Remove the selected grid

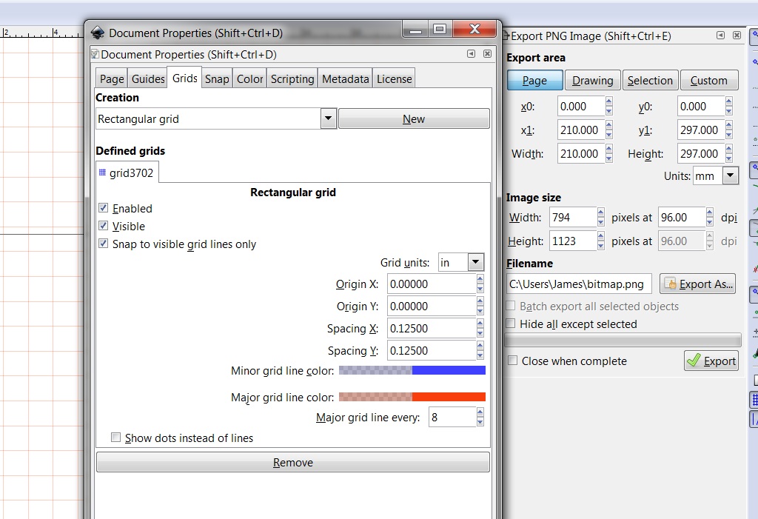tap(292, 463)
